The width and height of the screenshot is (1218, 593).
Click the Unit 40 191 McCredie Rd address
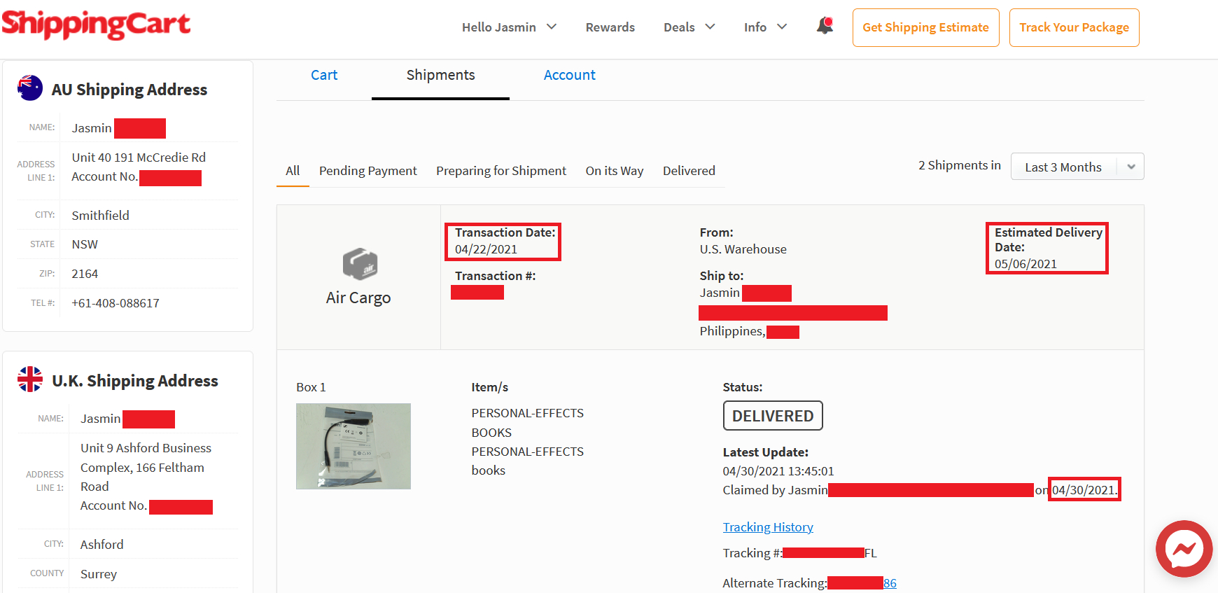[x=139, y=158]
